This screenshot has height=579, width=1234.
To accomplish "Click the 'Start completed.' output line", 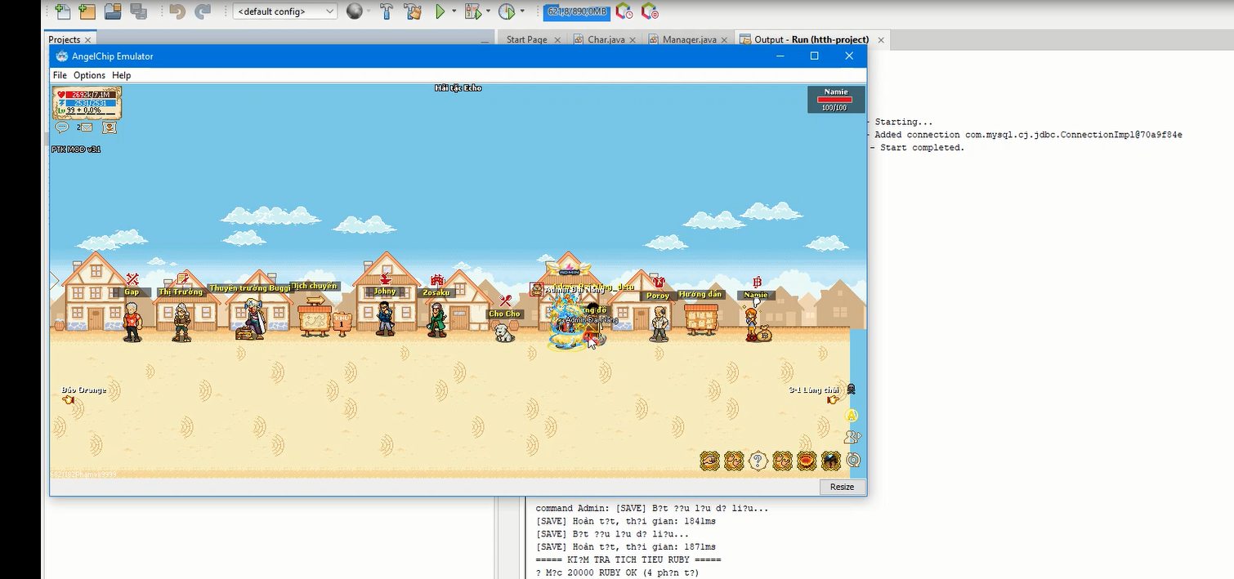I will tap(922, 148).
